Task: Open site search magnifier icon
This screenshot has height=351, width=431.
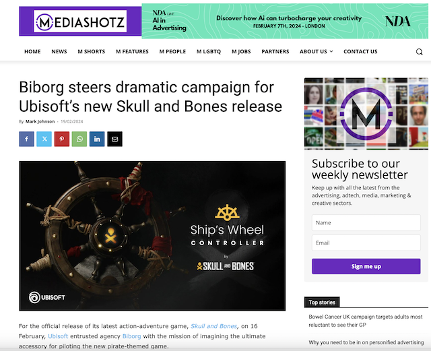Action: tap(419, 52)
